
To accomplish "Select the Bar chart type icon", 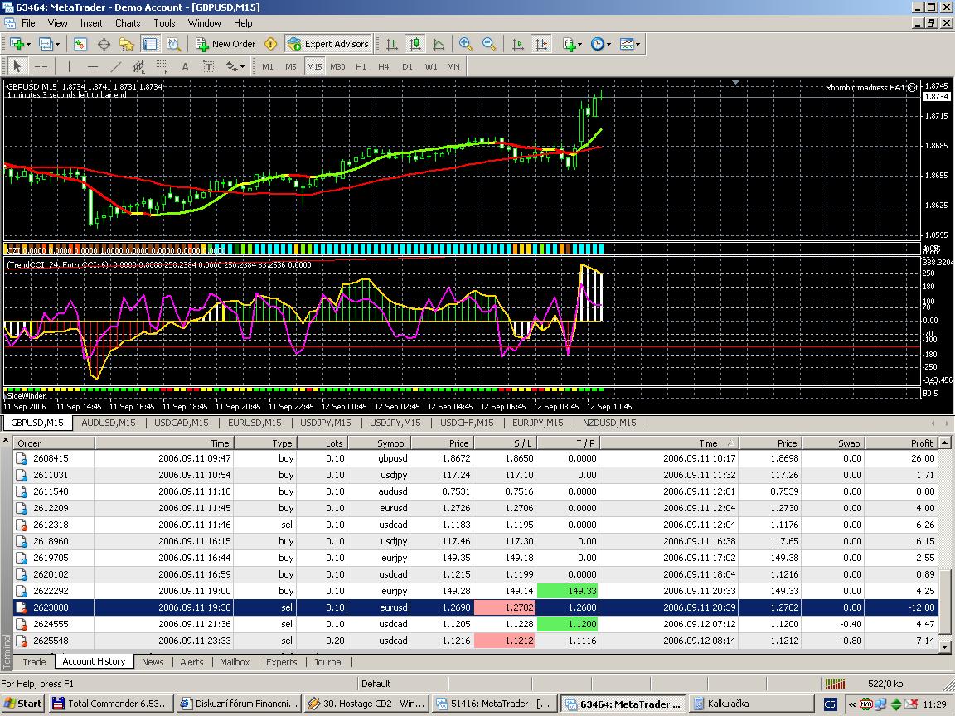I will pyautogui.click(x=391, y=44).
